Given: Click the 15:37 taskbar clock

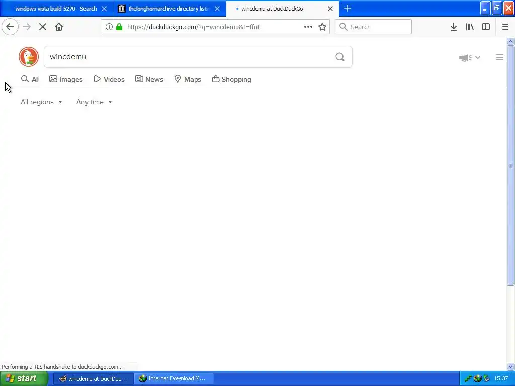Looking at the screenshot, I should (x=501, y=379).
